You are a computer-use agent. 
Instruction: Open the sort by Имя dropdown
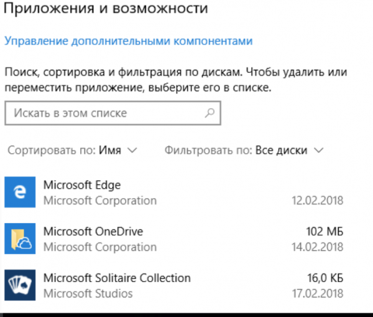point(72,150)
